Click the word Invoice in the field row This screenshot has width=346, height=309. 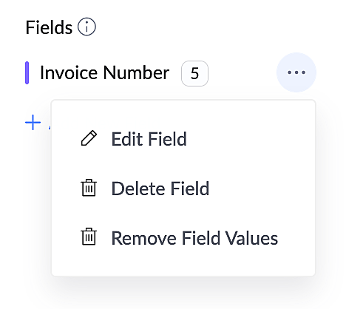[69, 72]
